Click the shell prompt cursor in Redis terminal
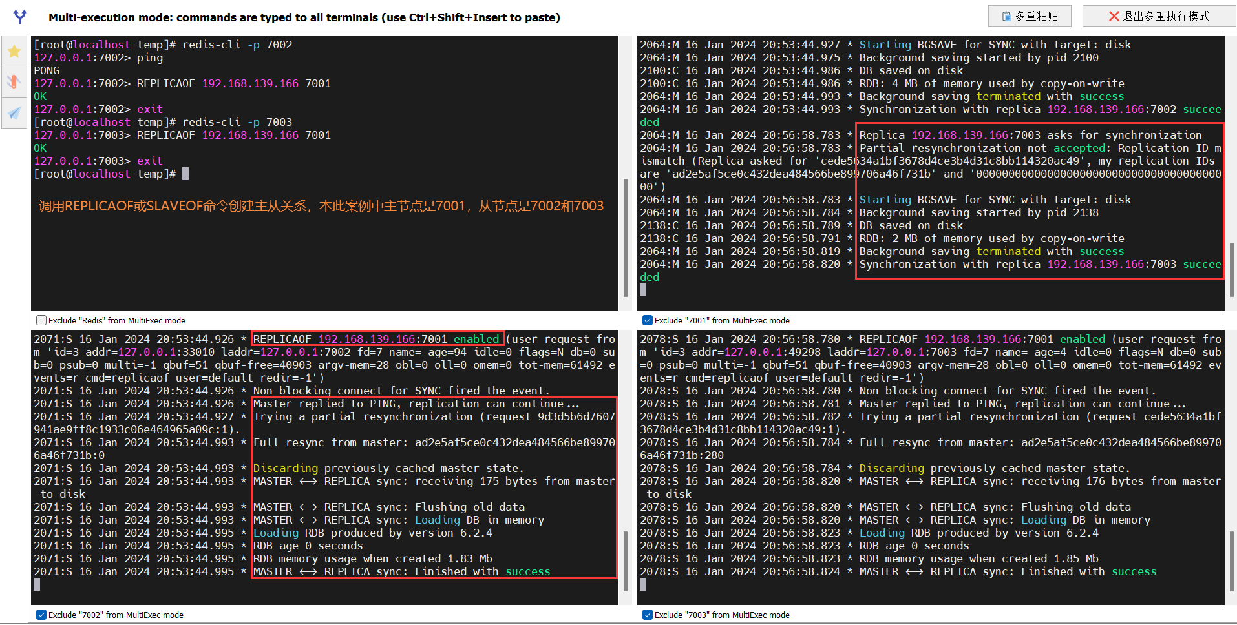Image resolution: width=1237 pixels, height=625 pixels. (x=185, y=174)
